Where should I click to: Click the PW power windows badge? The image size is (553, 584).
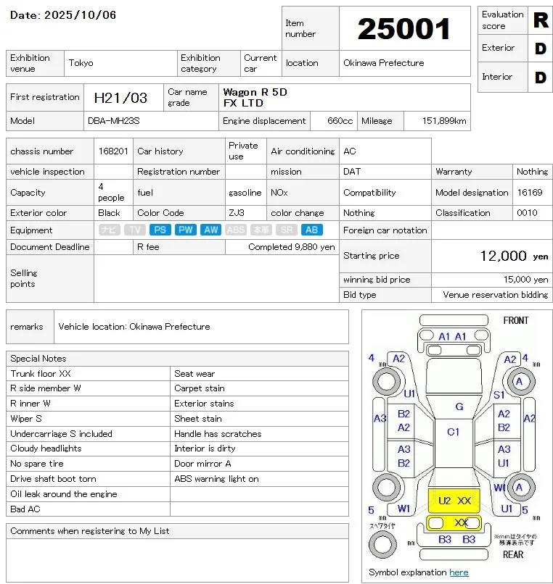pos(186,230)
